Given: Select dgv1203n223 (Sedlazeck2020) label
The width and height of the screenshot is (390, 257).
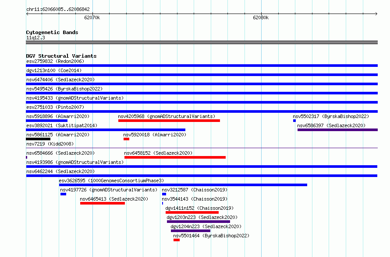Looking at the screenshot, I should pyautogui.click(x=202, y=217).
